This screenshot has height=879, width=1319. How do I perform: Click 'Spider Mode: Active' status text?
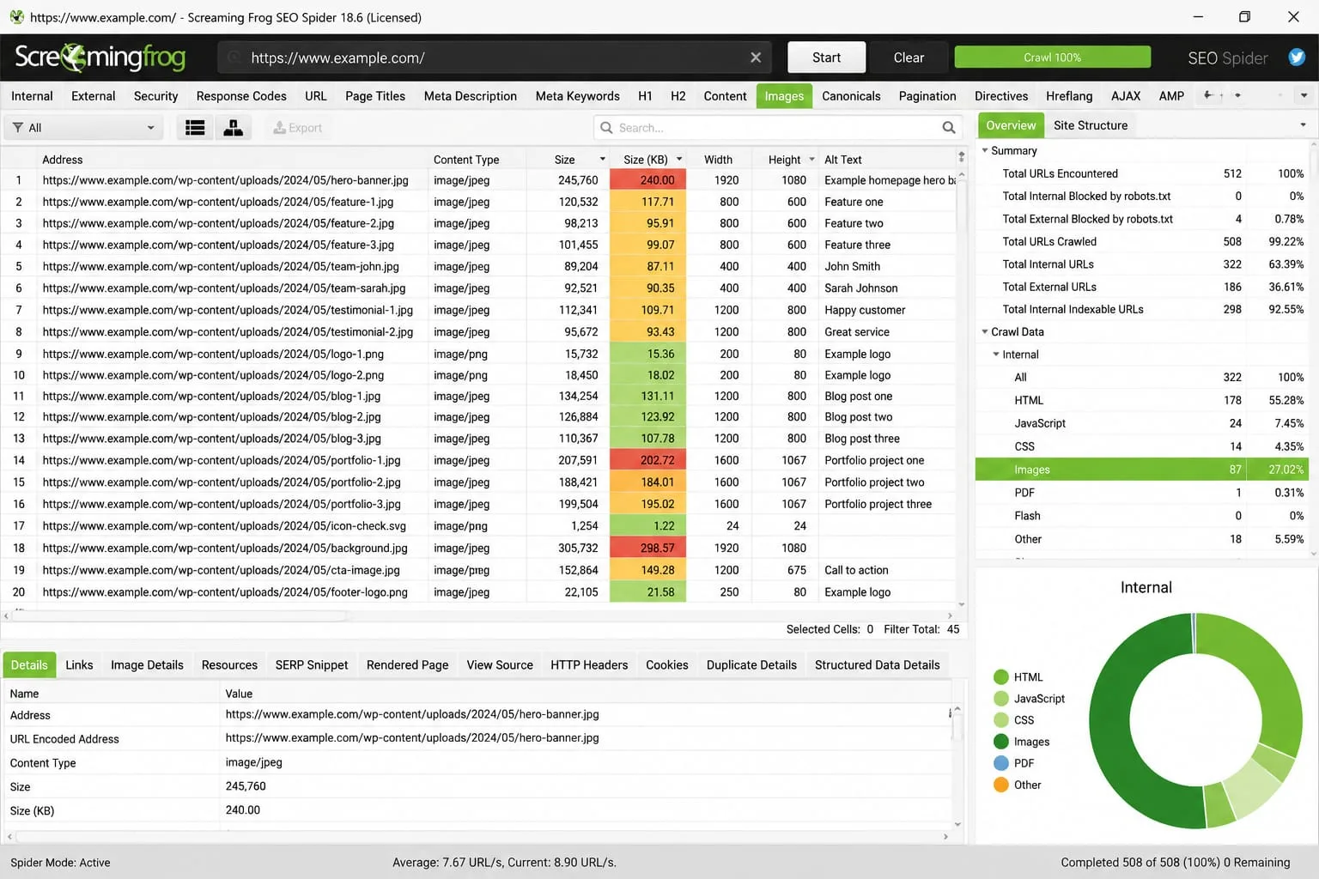[x=60, y=863]
